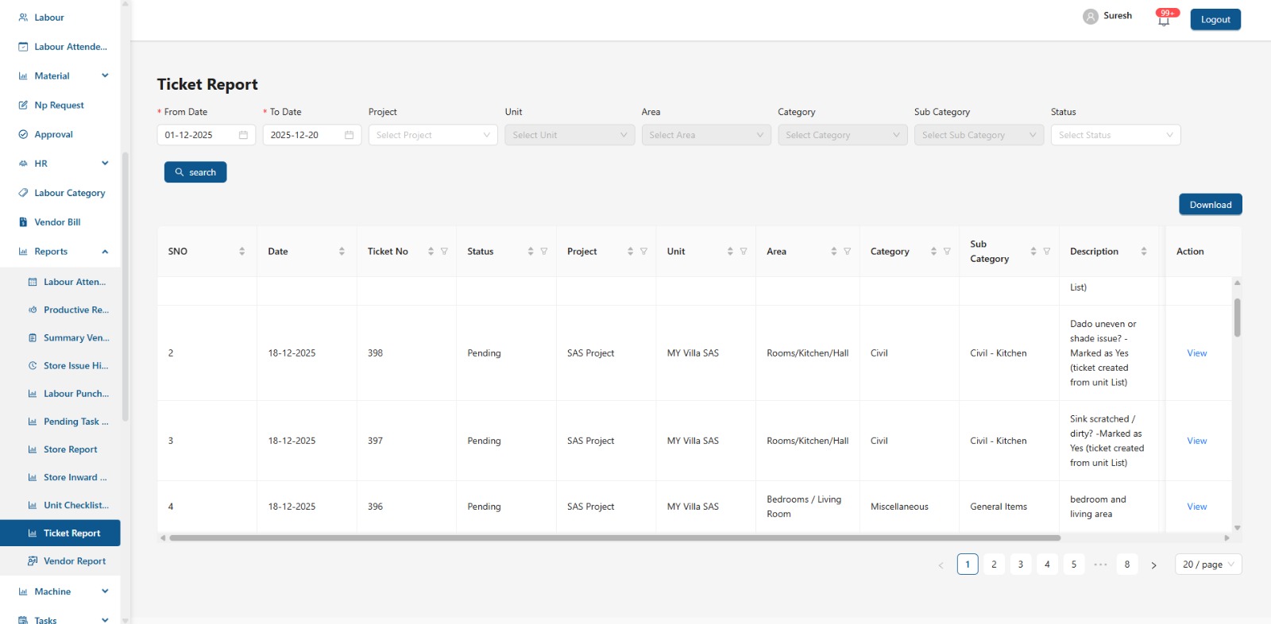The image size is (1271, 624).
Task: Go to page 8 of results
Action: (x=1126, y=564)
